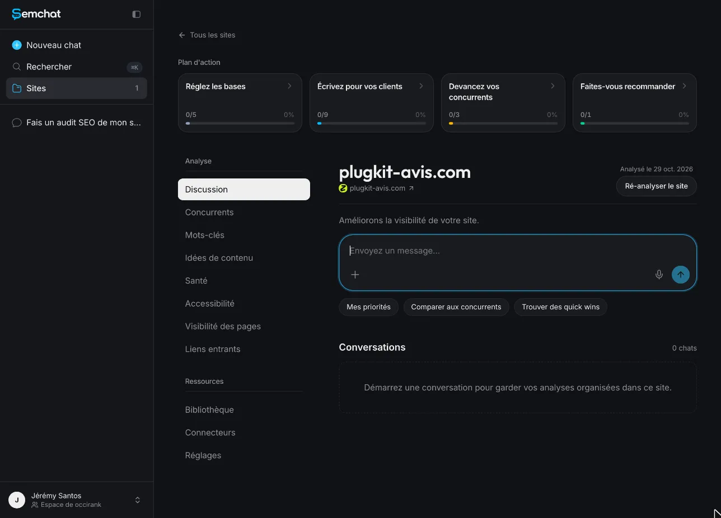Click the external link arrow after plugkit-avis.com
This screenshot has width=721, height=518.
411,189
